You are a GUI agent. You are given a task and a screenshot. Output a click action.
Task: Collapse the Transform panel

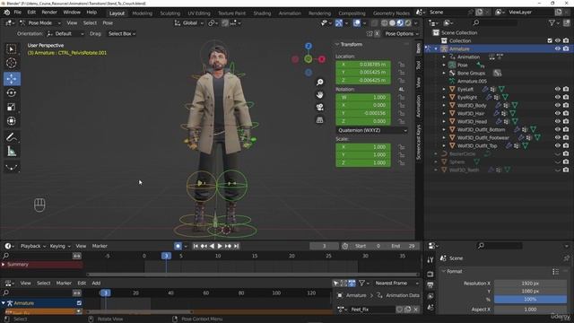[x=337, y=44]
